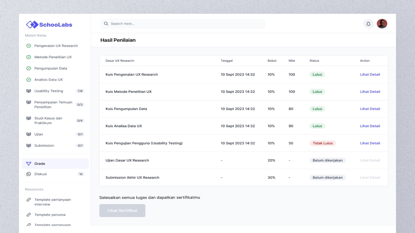View detail for Kuis Analisa Data UX
Image resolution: width=415 pixels, height=233 pixels.
(370, 126)
